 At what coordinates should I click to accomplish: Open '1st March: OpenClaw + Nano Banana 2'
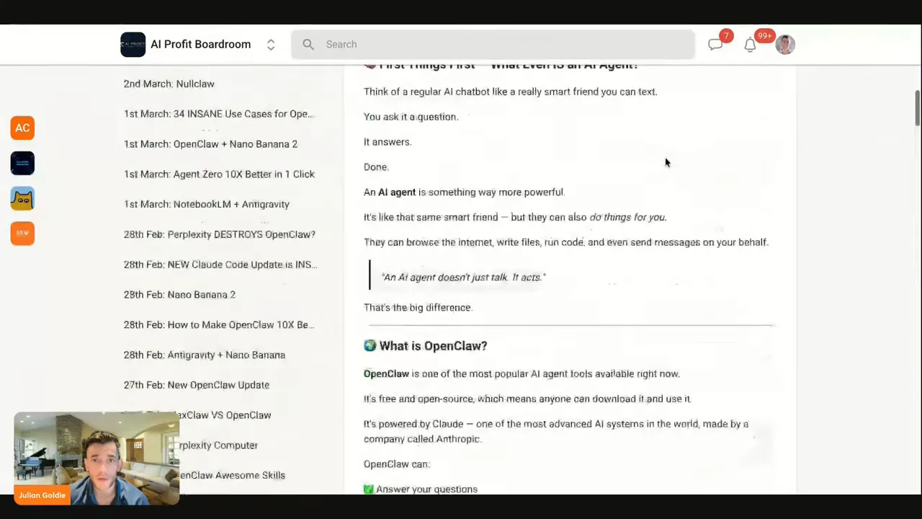(210, 144)
